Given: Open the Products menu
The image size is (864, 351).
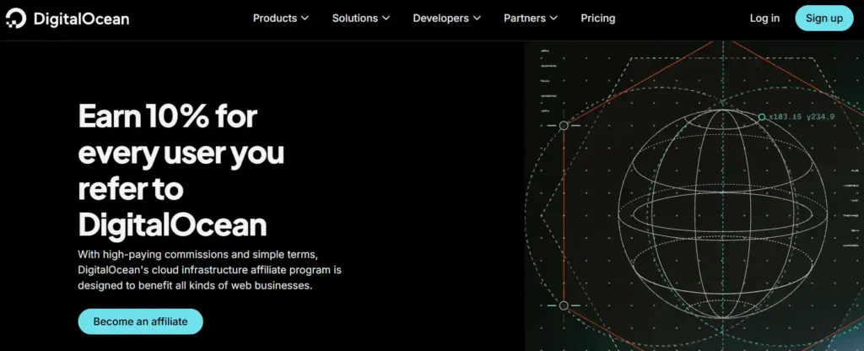Looking at the screenshot, I should click(x=280, y=19).
